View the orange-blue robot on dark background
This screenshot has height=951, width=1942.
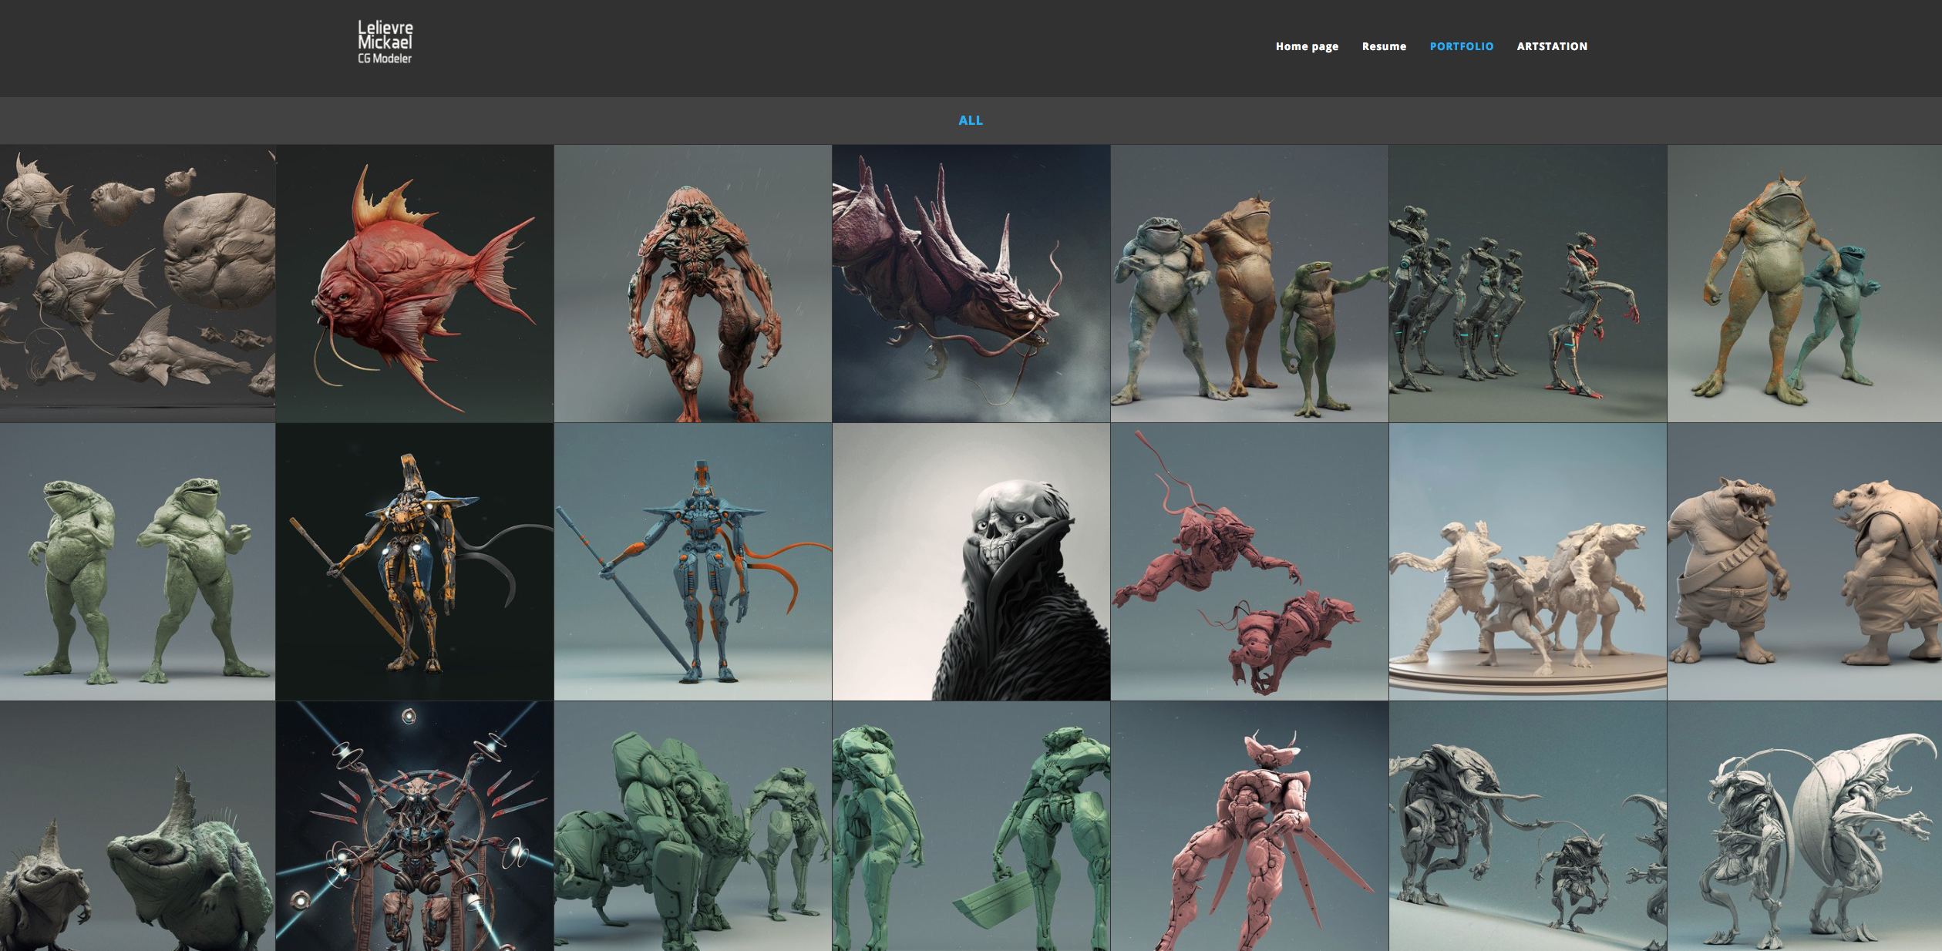point(415,562)
